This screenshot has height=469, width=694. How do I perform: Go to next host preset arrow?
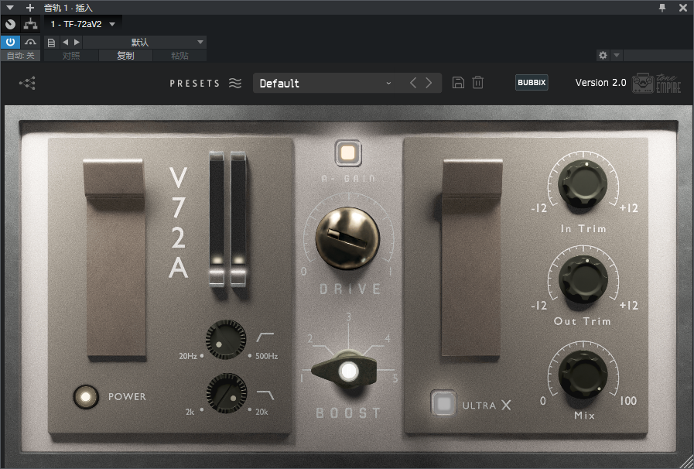77,43
